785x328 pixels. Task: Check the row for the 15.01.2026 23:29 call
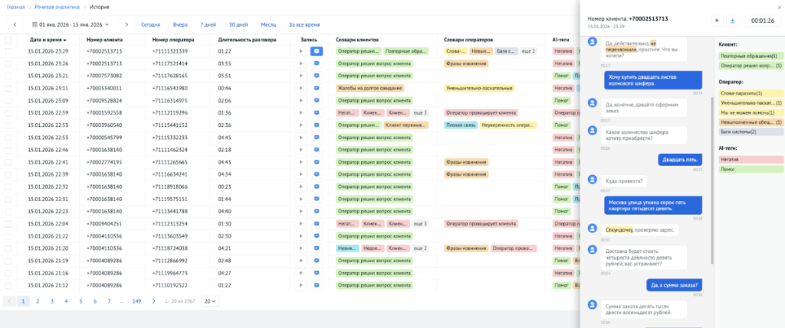point(8,51)
